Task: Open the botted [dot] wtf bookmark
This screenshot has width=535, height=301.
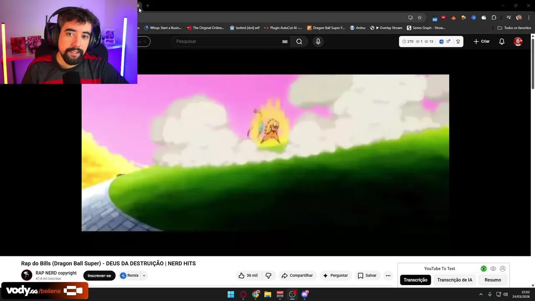Action: click(x=245, y=28)
